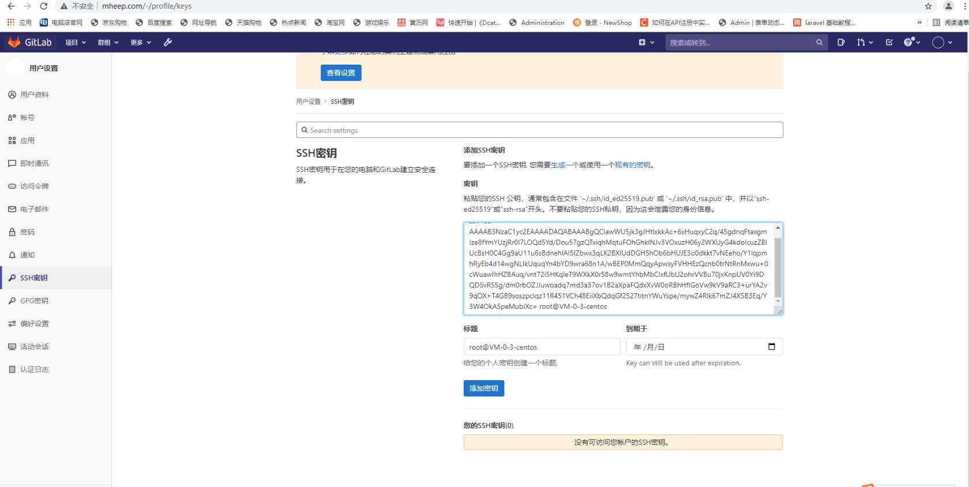Click the 用户资料 profile icon in sidebar
Screen dimensions: 969x487
point(12,95)
